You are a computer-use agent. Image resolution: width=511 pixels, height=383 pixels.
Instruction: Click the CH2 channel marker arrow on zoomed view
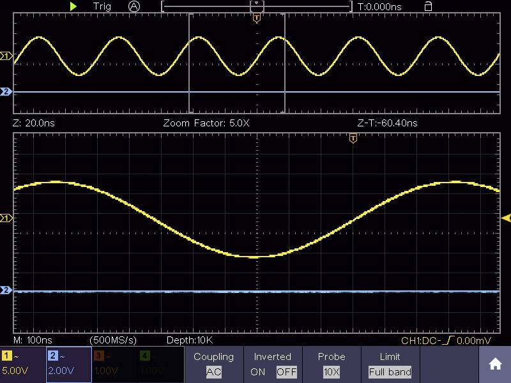pyautogui.click(x=6, y=290)
